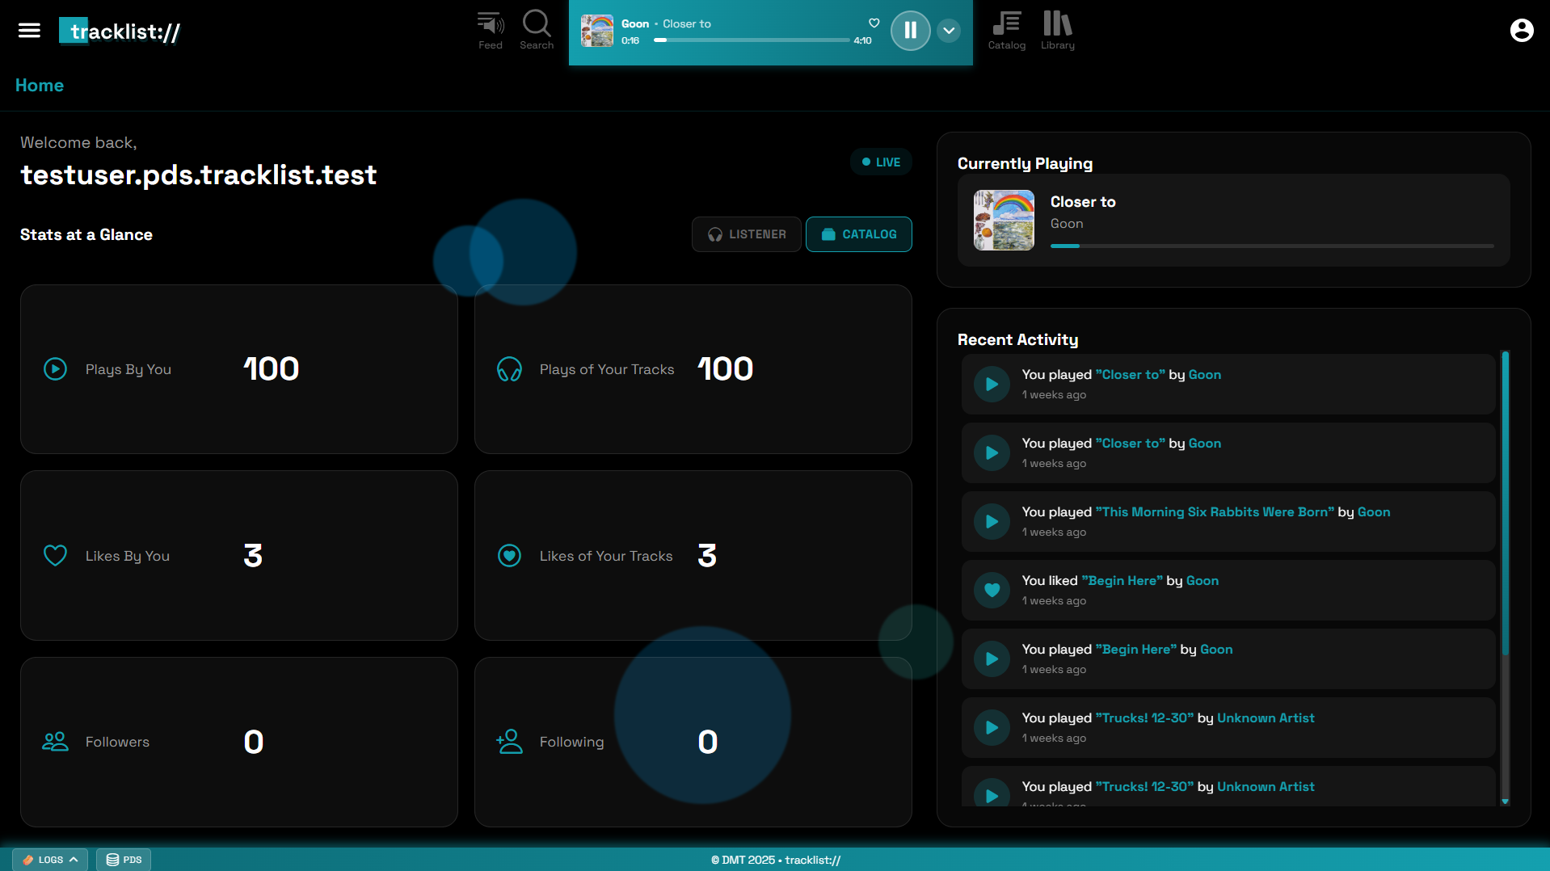Toggle the LIVE indicator
The width and height of the screenshot is (1550, 871).
point(881,162)
